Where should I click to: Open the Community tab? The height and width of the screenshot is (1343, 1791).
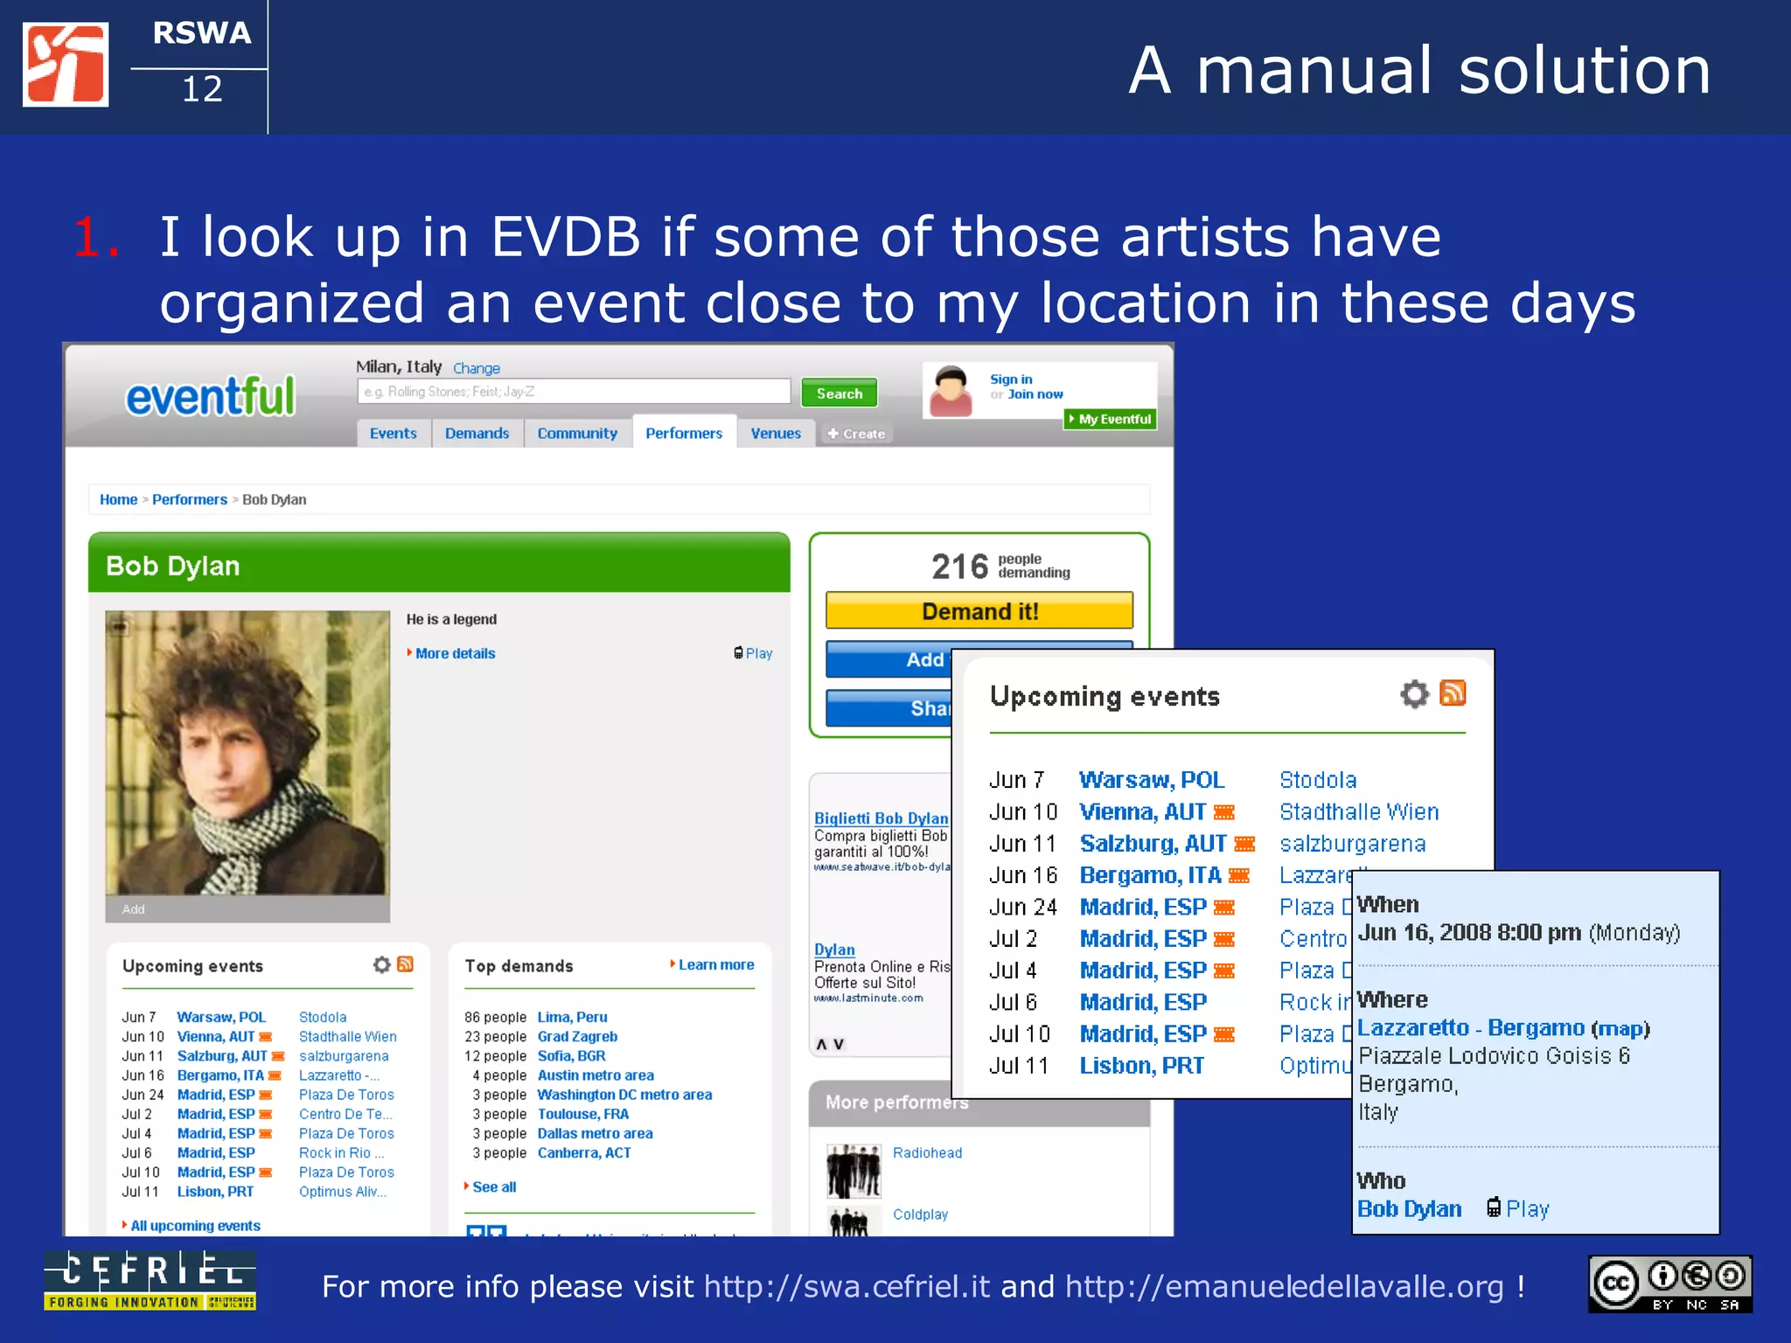click(577, 433)
